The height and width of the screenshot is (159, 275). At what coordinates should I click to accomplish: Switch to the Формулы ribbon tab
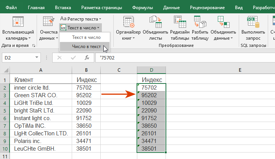(x=143, y=7)
